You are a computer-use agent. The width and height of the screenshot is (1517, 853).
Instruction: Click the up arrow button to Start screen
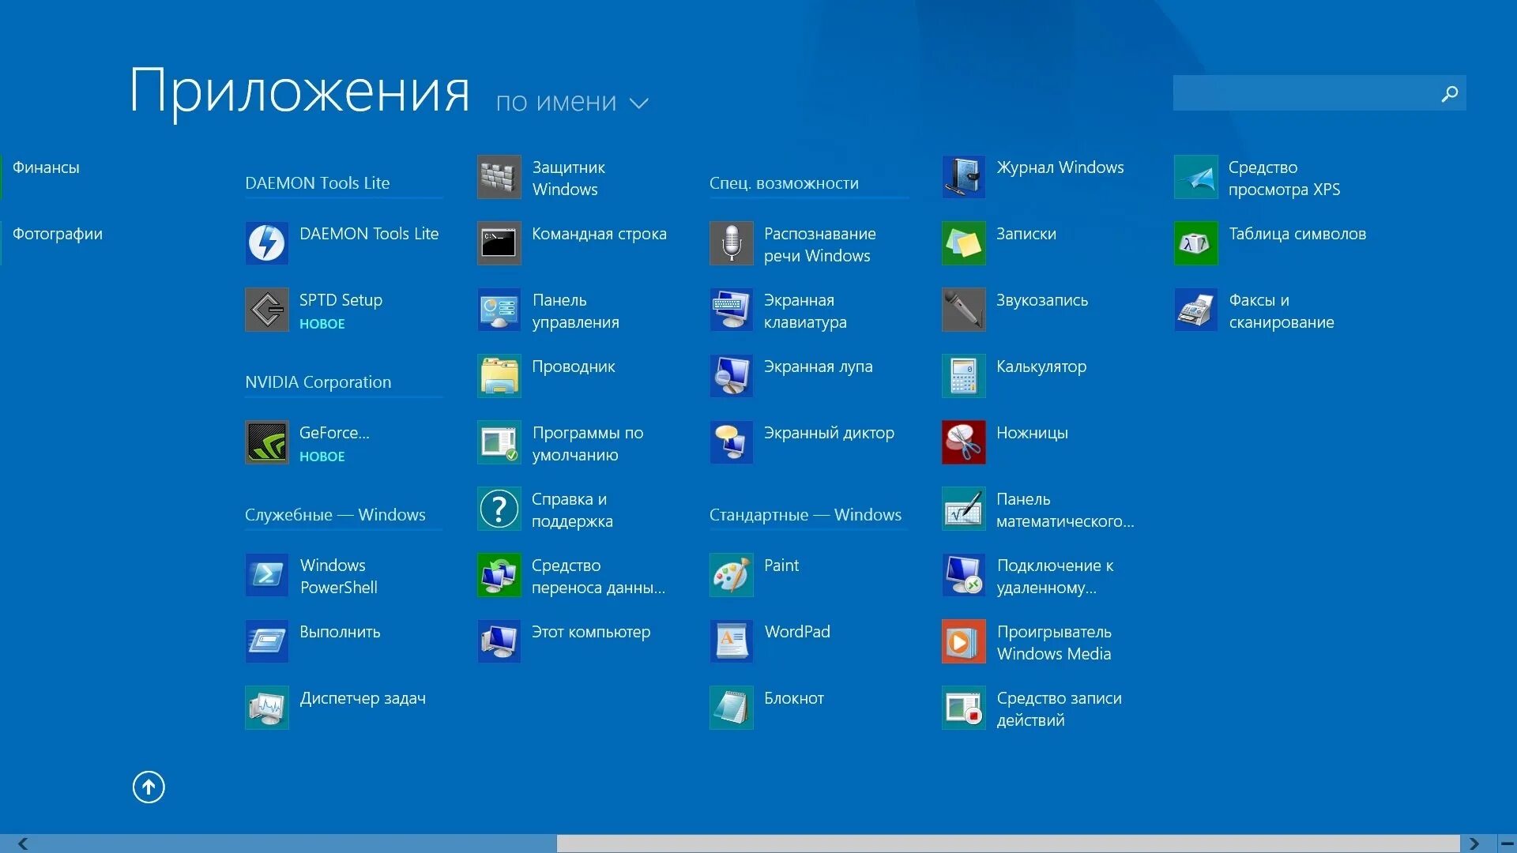149,787
